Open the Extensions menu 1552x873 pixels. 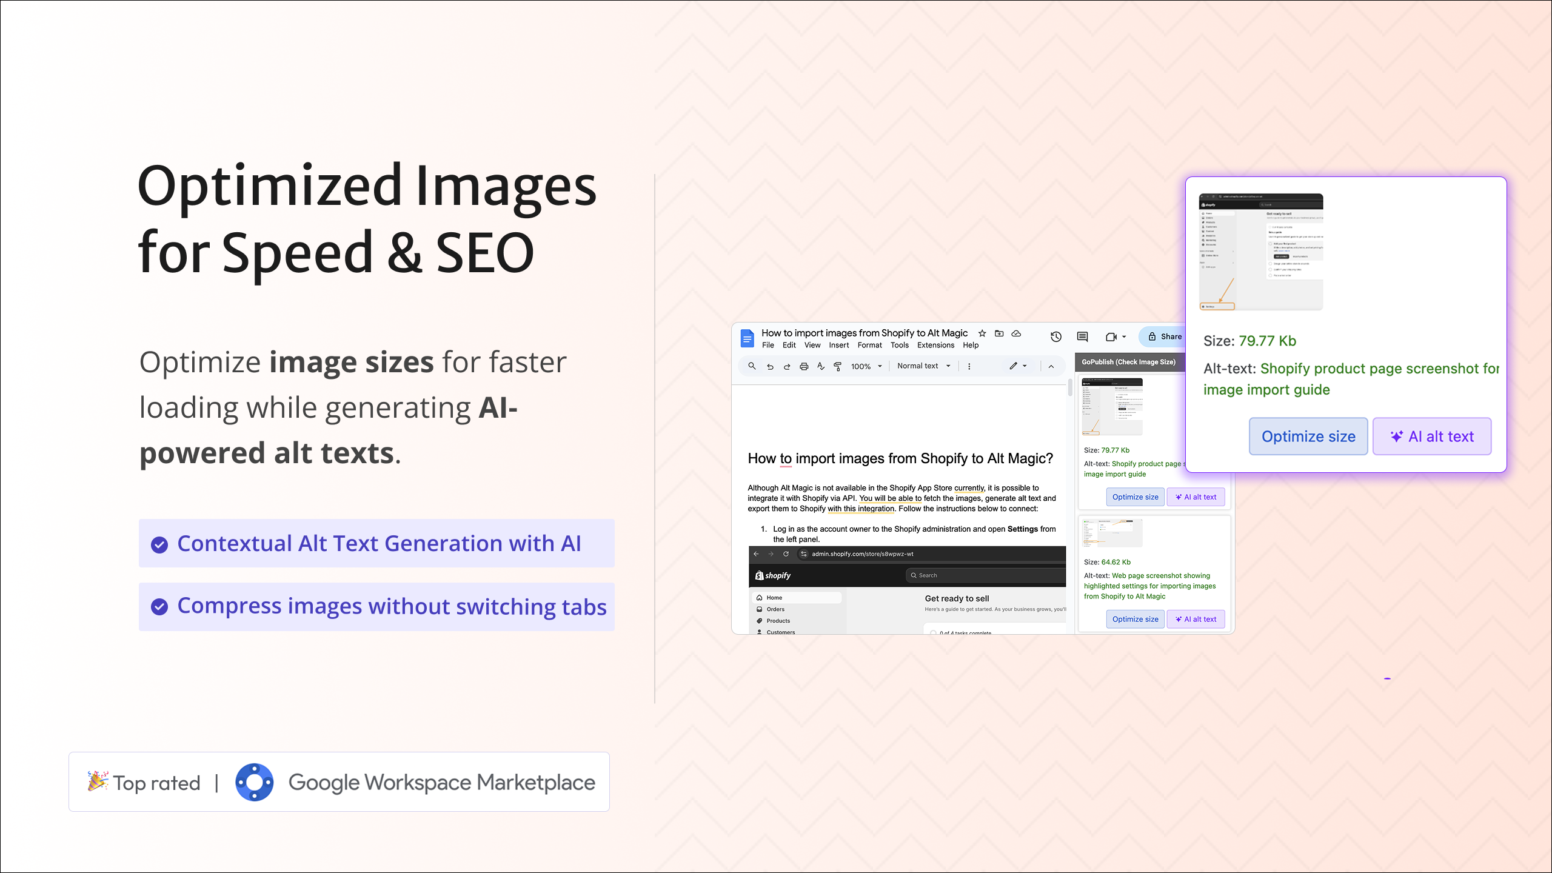[x=935, y=345]
